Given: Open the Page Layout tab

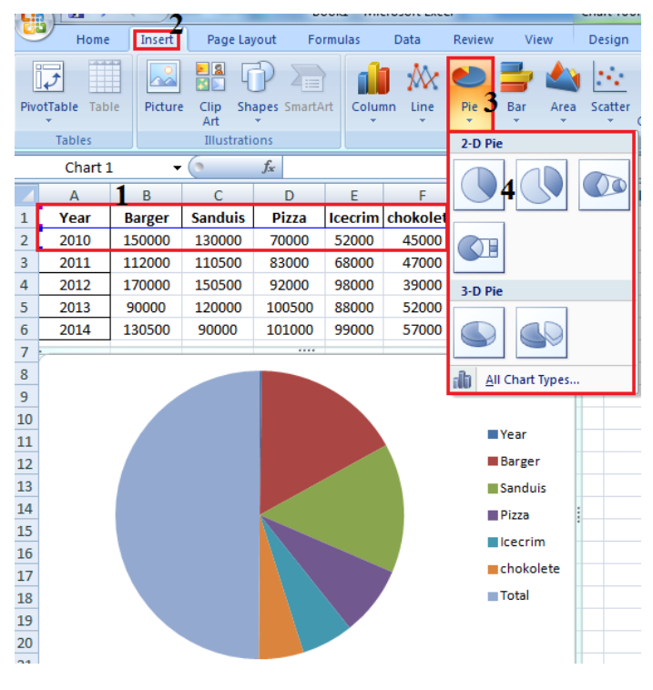Looking at the screenshot, I should [x=241, y=40].
